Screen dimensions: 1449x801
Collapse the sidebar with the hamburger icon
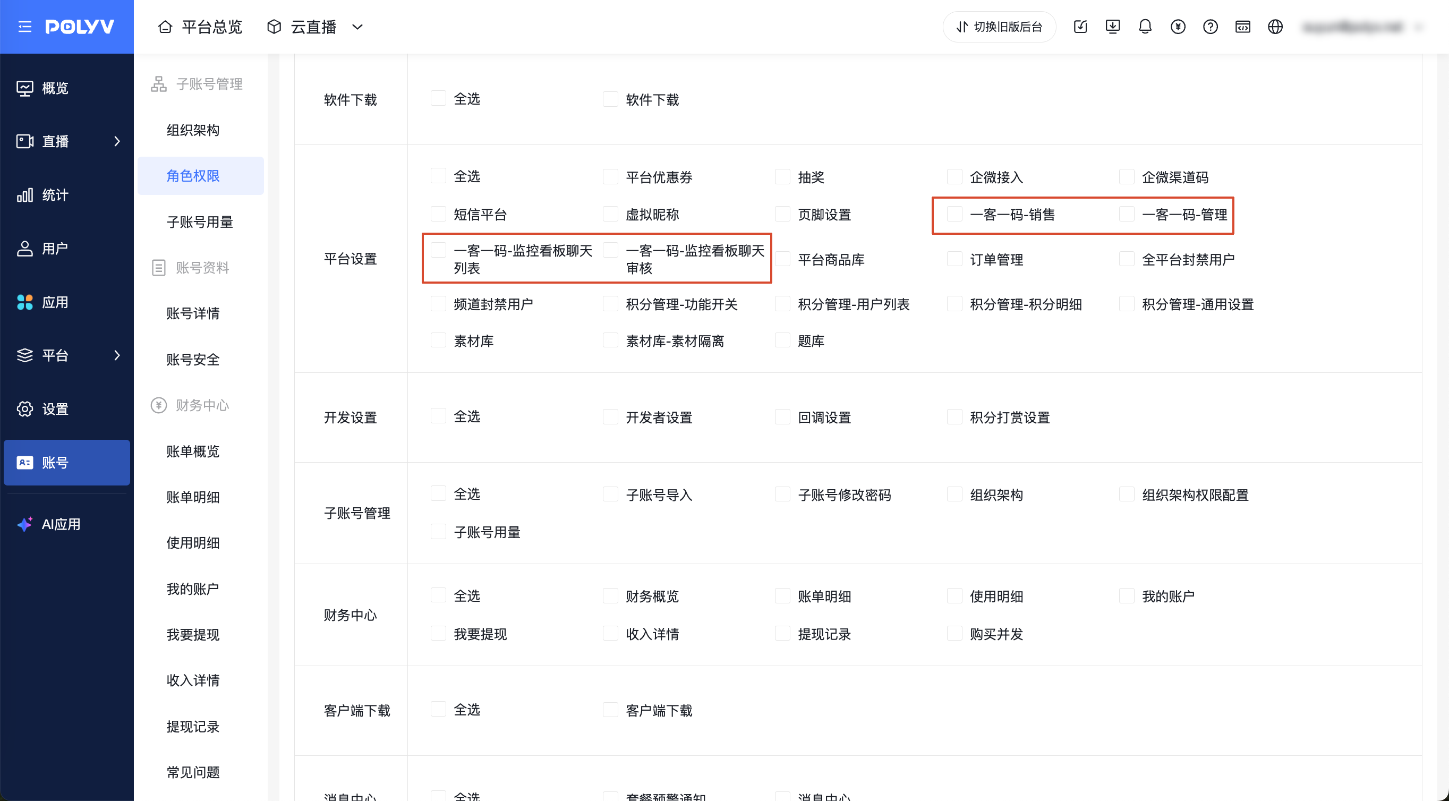coord(25,27)
